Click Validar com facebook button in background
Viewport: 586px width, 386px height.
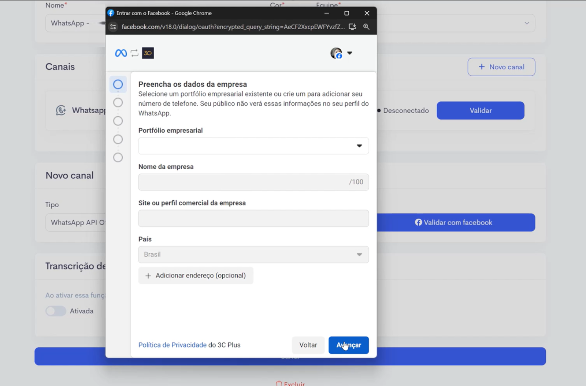pos(456,222)
